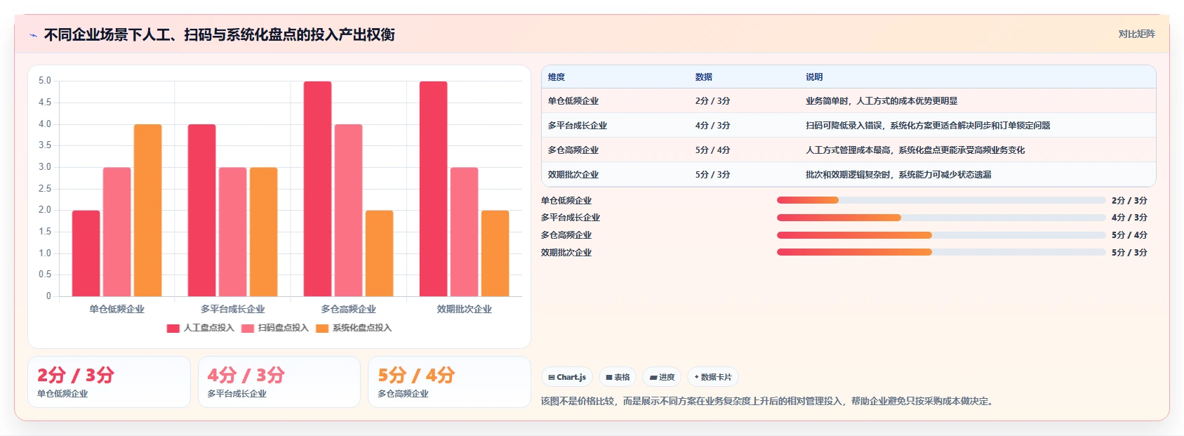Click the 人工盘点投入 bar for 多仓高频企业

pyautogui.click(x=318, y=189)
